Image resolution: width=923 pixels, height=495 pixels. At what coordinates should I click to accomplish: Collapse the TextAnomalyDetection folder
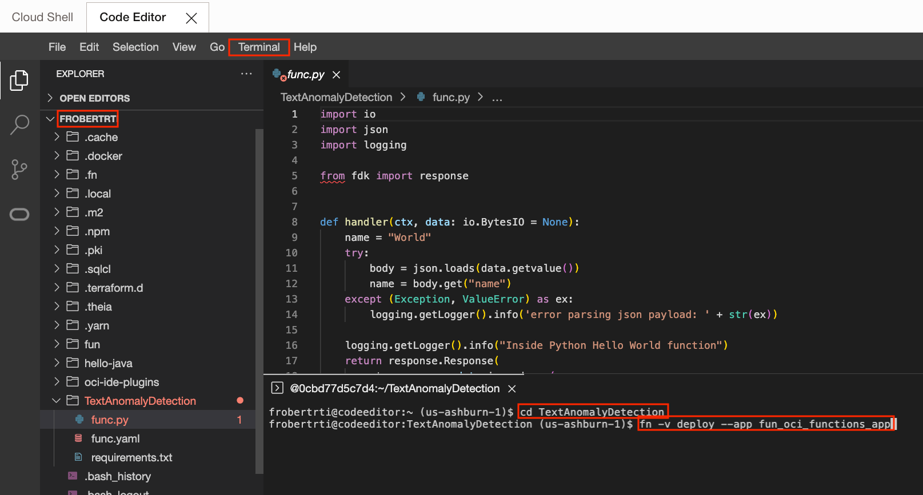tap(56, 401)
